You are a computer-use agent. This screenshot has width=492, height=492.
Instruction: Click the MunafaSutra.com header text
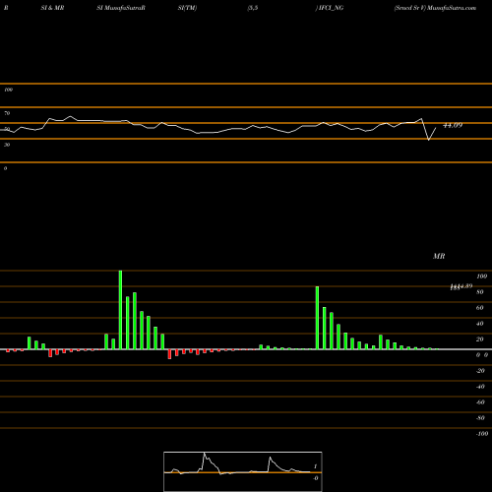click(x=452, y=8)
